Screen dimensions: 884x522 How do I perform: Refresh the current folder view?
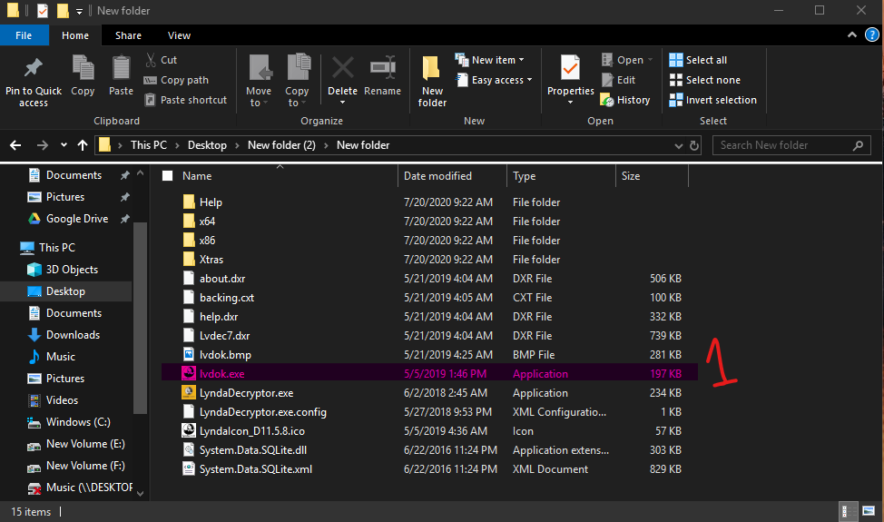pyautogui.click(x=694, y=146)
